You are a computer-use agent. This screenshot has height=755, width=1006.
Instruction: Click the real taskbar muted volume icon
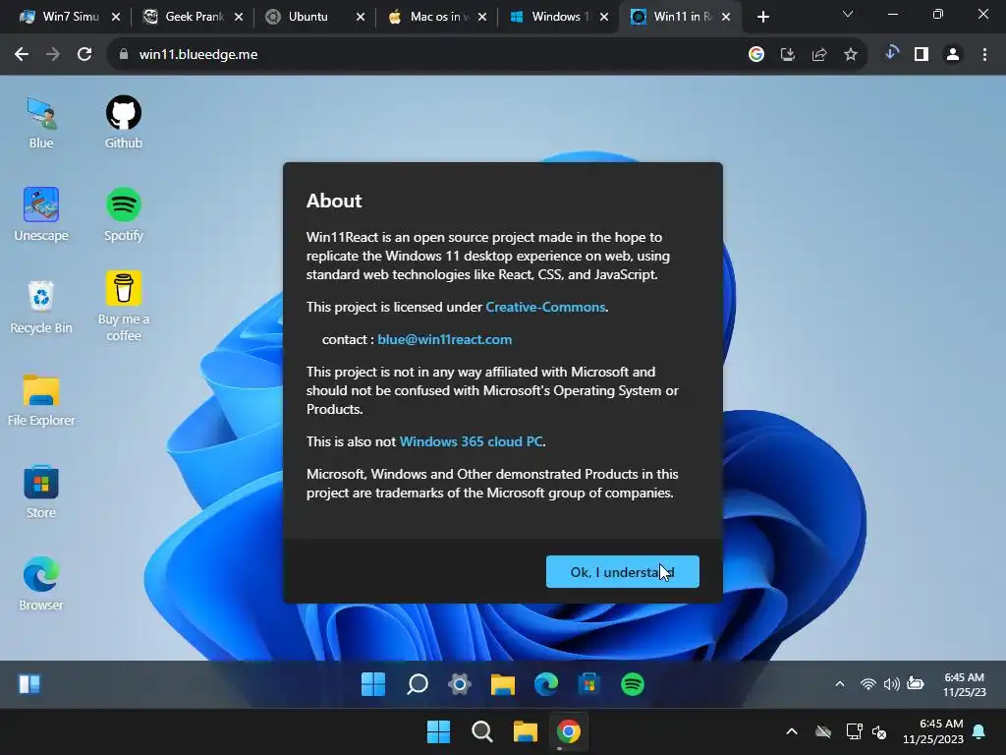click(x=879, y=731)
